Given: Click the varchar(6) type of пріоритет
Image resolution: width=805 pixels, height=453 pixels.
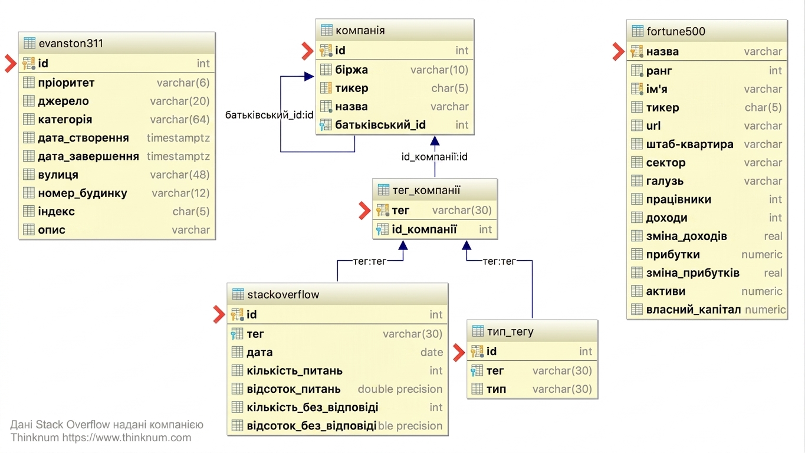Looking at the screenshot, I should [183, 83].
